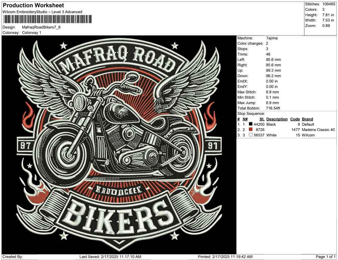
Task: Click the barcode under the Wilcom title
Action: coord(47,19)
